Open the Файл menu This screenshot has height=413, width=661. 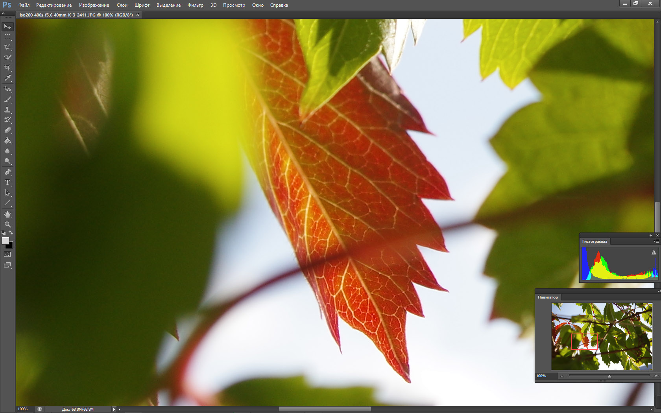tap(24, 5)
